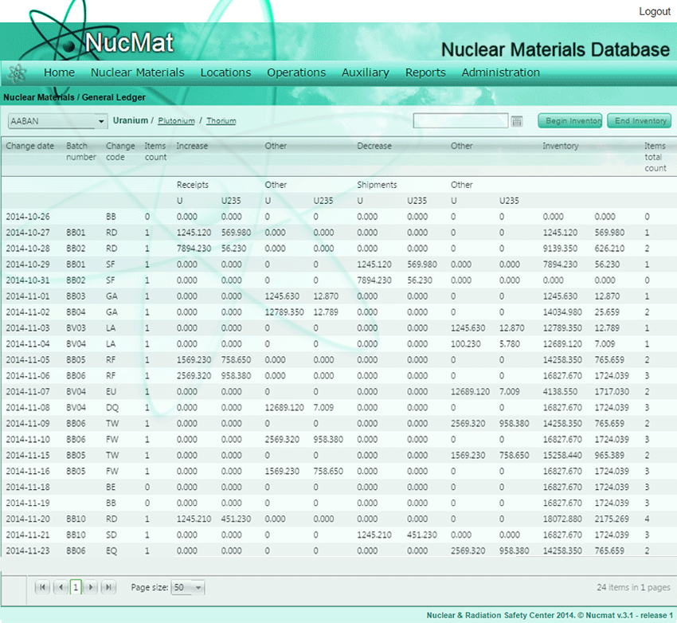Switch to the Thorium ledger link
The height and width of the screenshot is (623, 677).
point(221,121)
